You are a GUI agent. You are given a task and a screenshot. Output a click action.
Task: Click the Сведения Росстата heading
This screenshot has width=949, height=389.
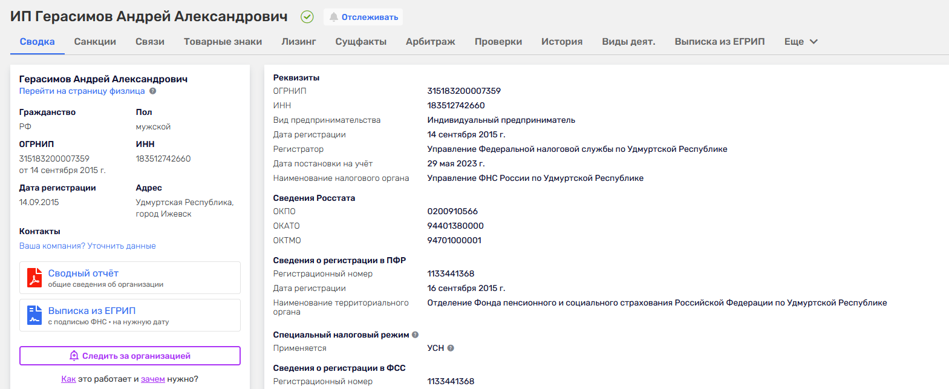click(x=314, y=198)
